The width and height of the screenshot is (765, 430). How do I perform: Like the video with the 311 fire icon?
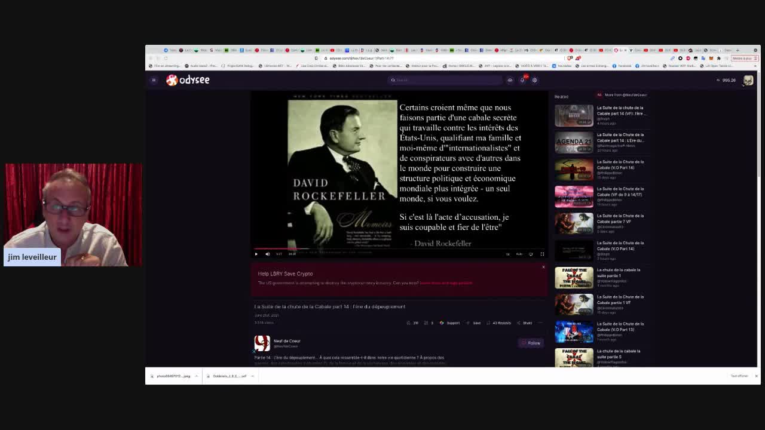pos(412,323)
